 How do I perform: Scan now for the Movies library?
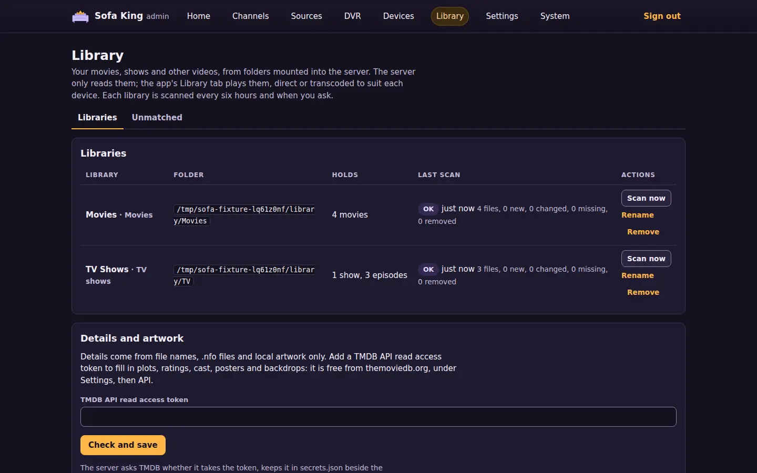pos(646,198)
